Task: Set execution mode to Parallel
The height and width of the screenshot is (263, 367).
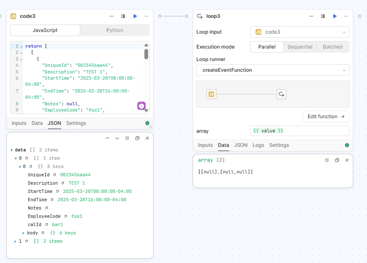Action: coord(267,47)
